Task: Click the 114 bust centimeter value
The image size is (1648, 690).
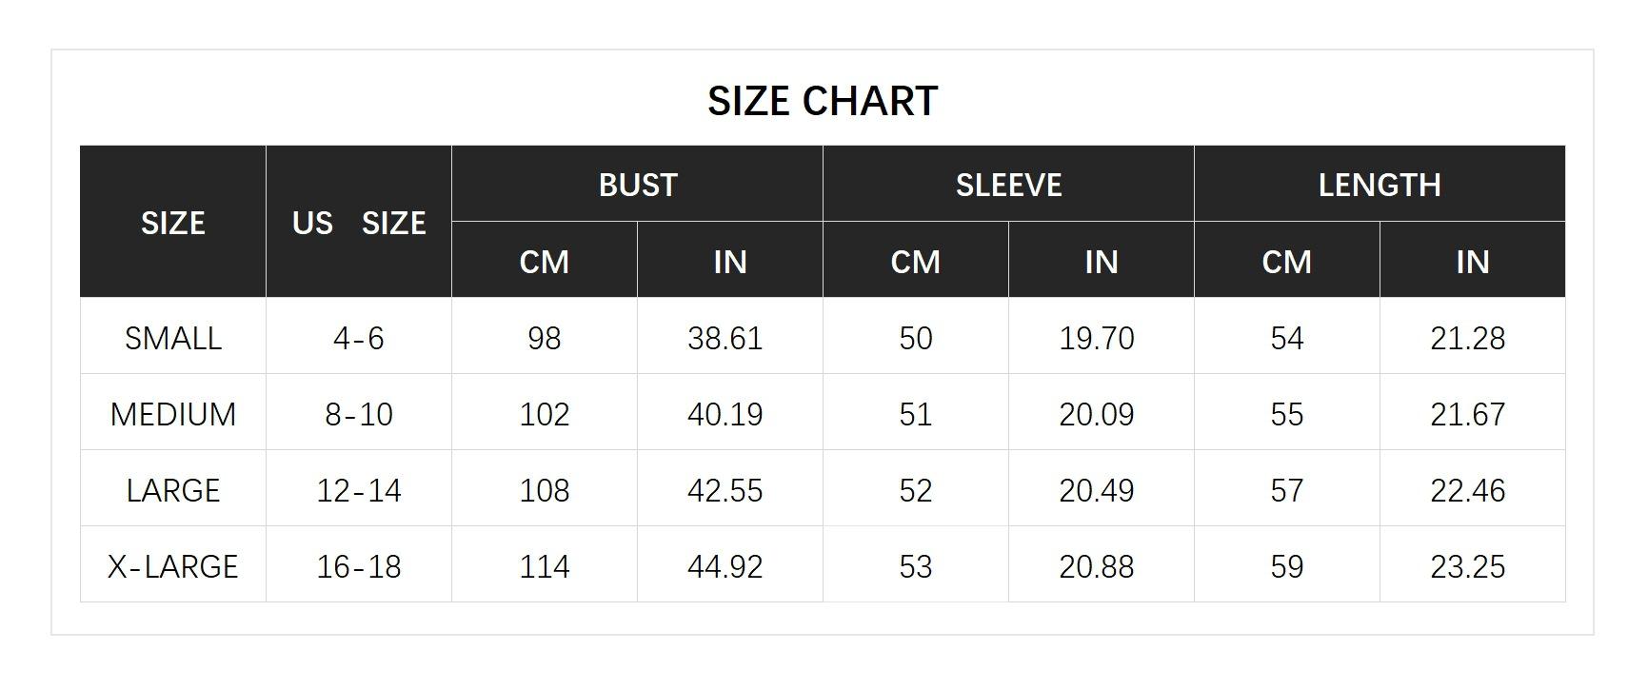Action: 544,566
